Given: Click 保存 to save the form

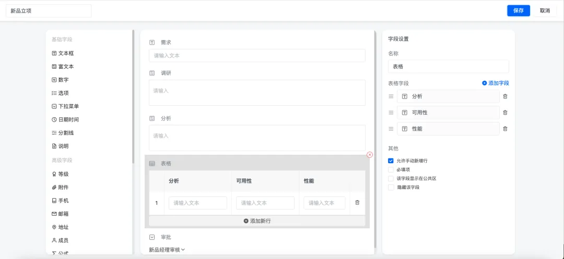Looking at the screenshot, I should (519, 11).
